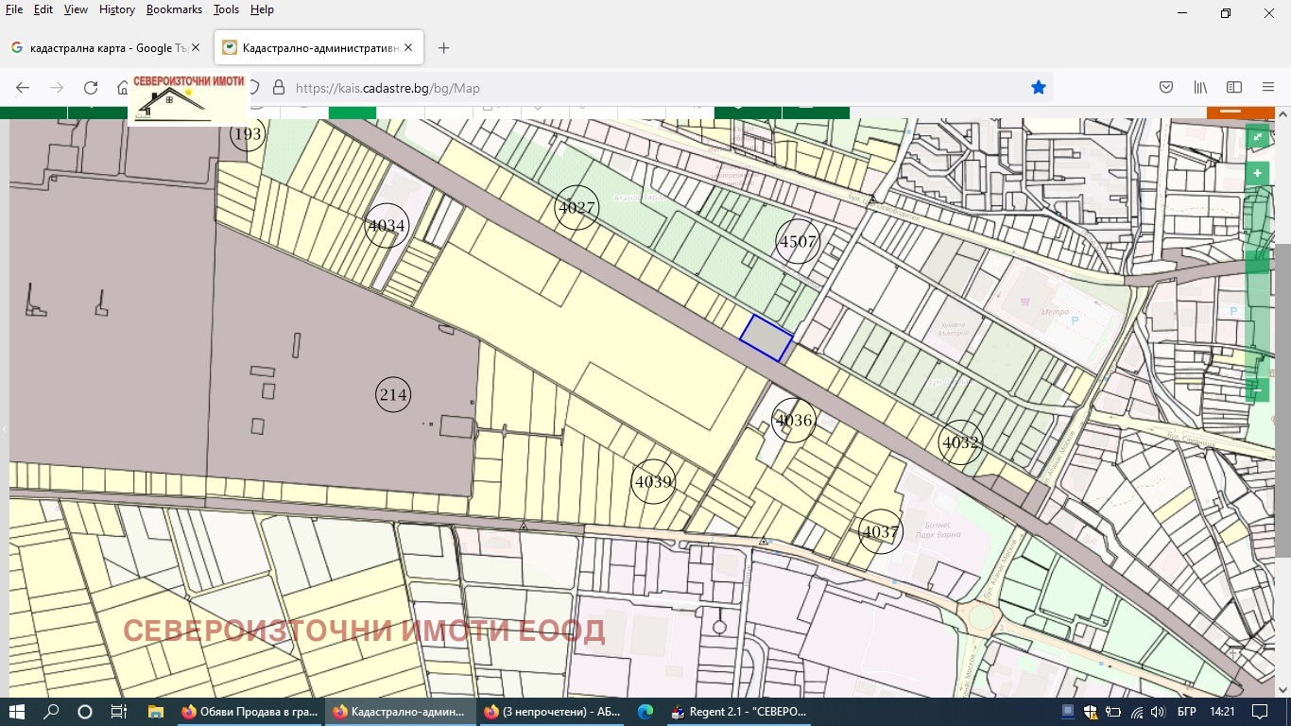Save page to Pocket
Viewport: 1291px width, 726px height.
coord(1166,88)
